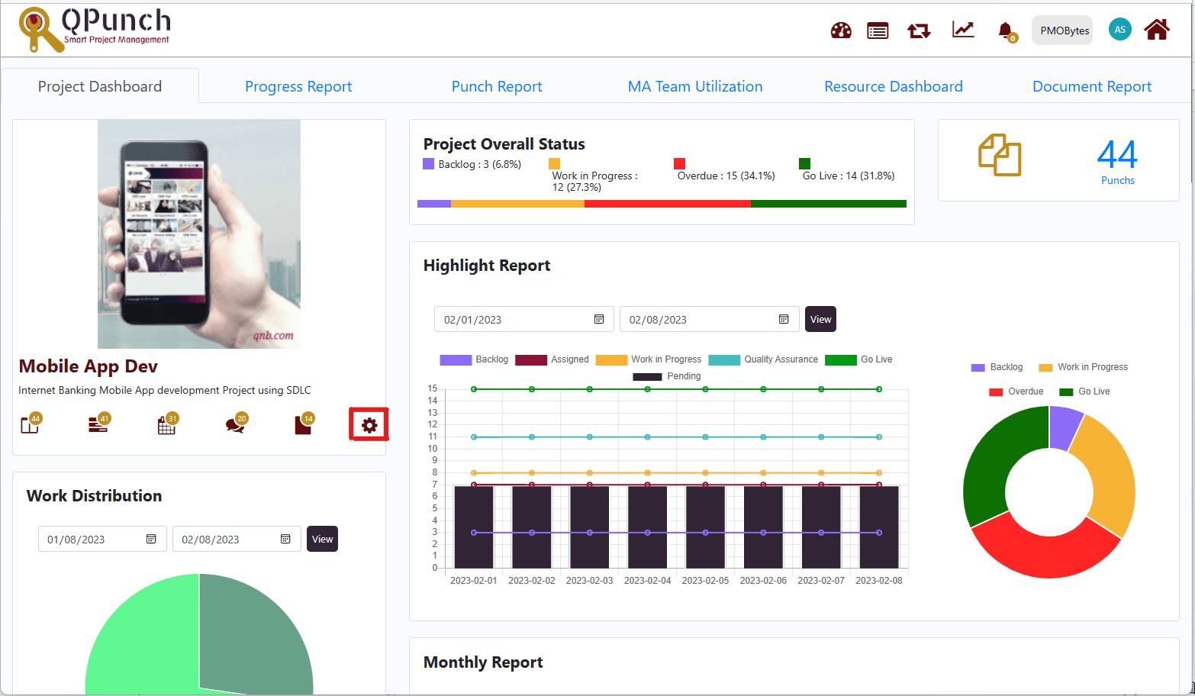Click Work Distribution start date 01/08/2023

point(102,539)
